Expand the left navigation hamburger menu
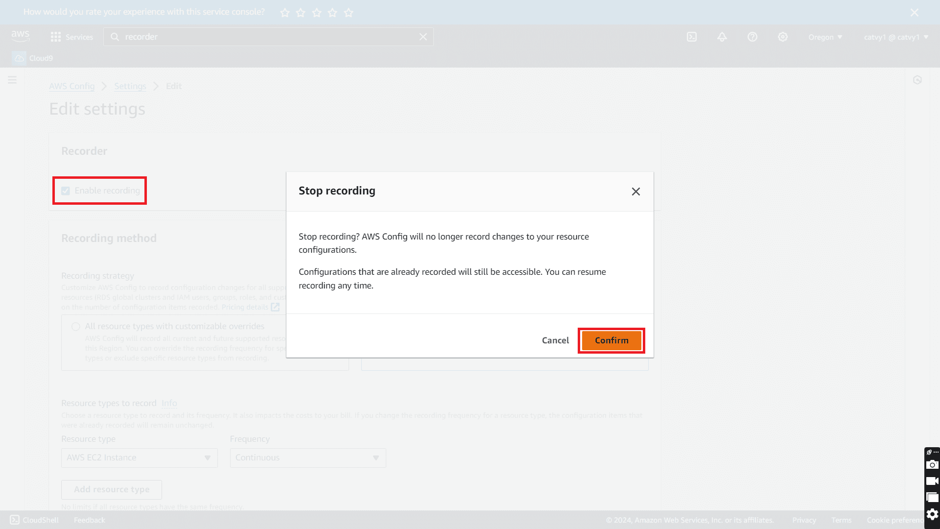 [x=12, y=80]
